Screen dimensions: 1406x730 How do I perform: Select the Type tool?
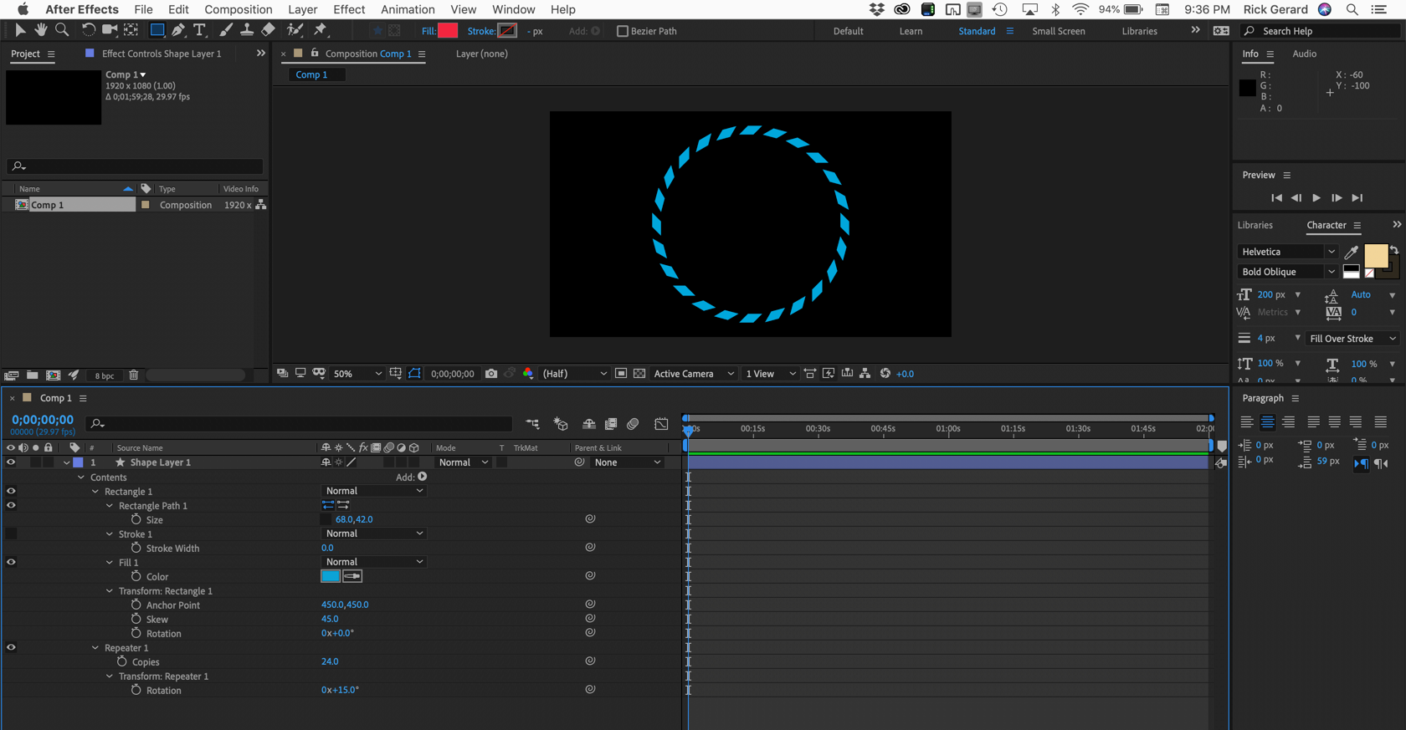tap(199, 30)
